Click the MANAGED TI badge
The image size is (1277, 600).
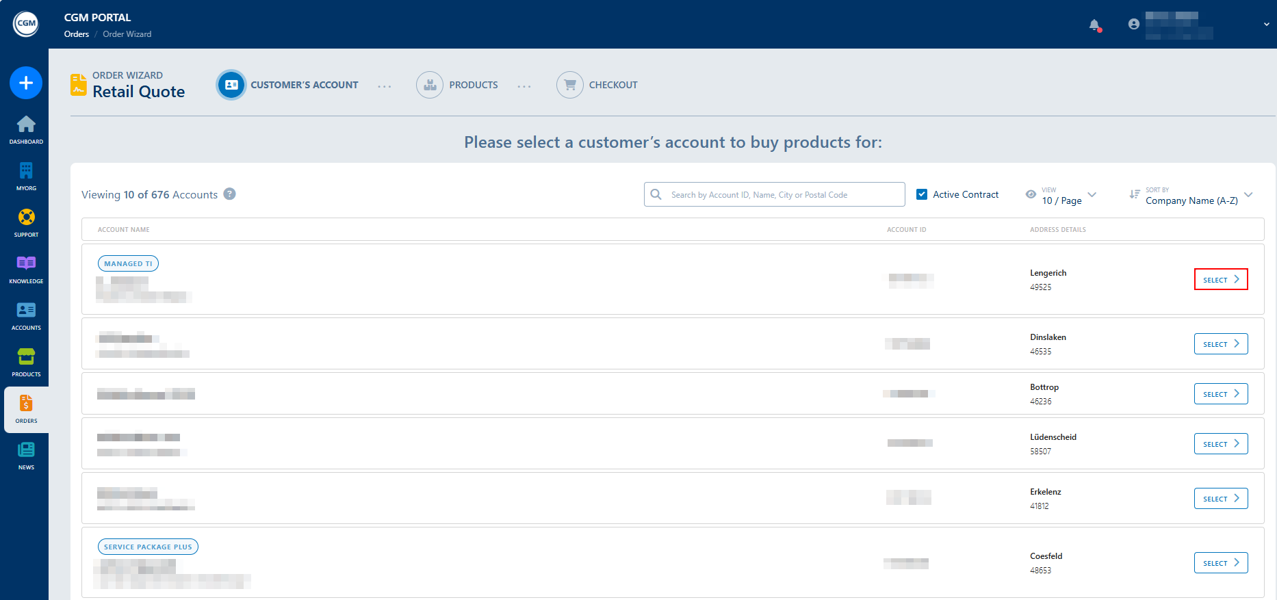tap(129, 263)
